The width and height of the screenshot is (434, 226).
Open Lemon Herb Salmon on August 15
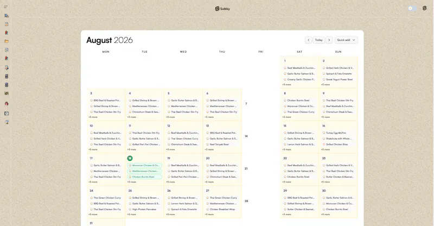click(x=299, y=145)
